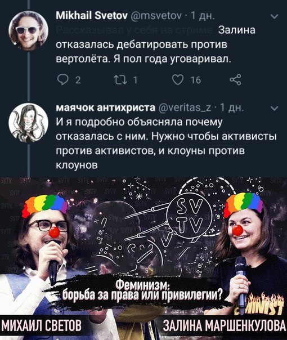Image resolution: width=287 pixels, height=340 pixels.
Task: Click the timestamp on the reply tweet
Action: point(232,108)
